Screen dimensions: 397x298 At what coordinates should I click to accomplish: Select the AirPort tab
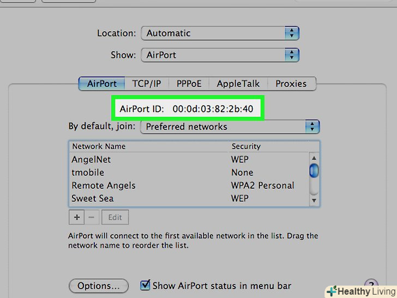(102, 84)
